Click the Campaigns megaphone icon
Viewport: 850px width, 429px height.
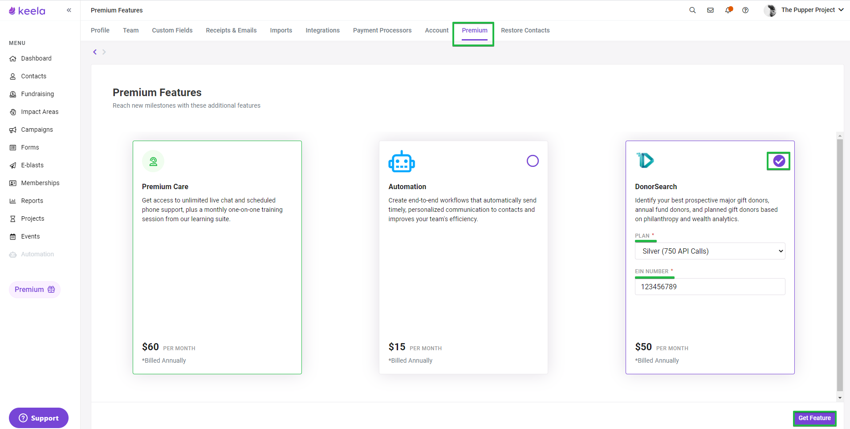[13, 130]
